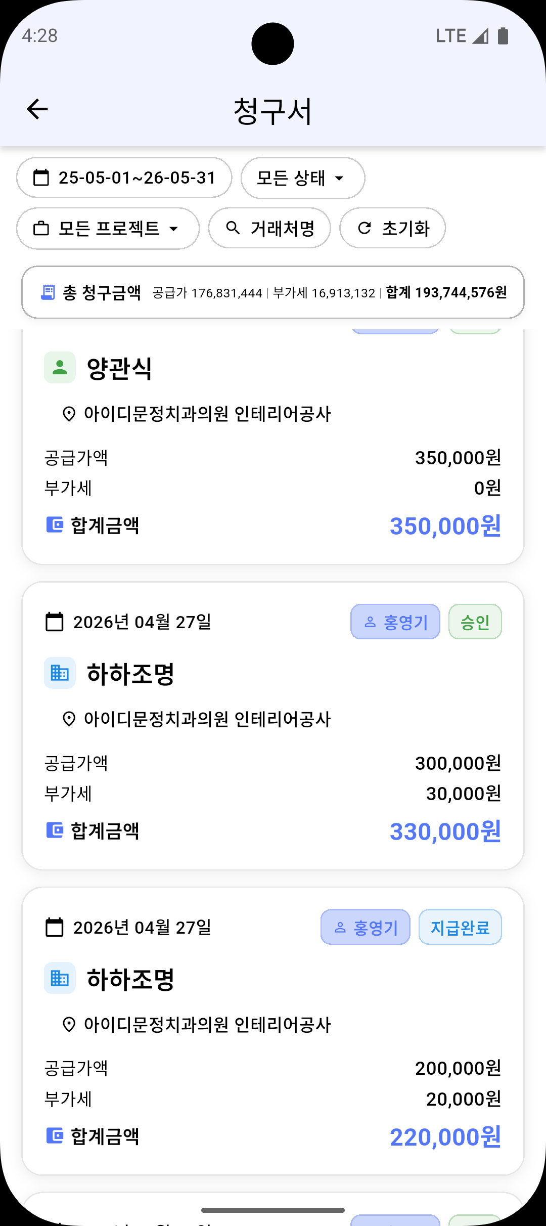Open date range 25-05-01~26-05-31 picker
Screen dimensions: 546x1226
124,178
